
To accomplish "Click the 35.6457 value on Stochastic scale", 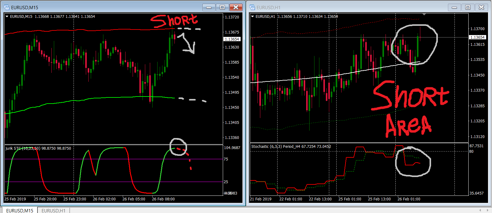I will tap(476, 193).
